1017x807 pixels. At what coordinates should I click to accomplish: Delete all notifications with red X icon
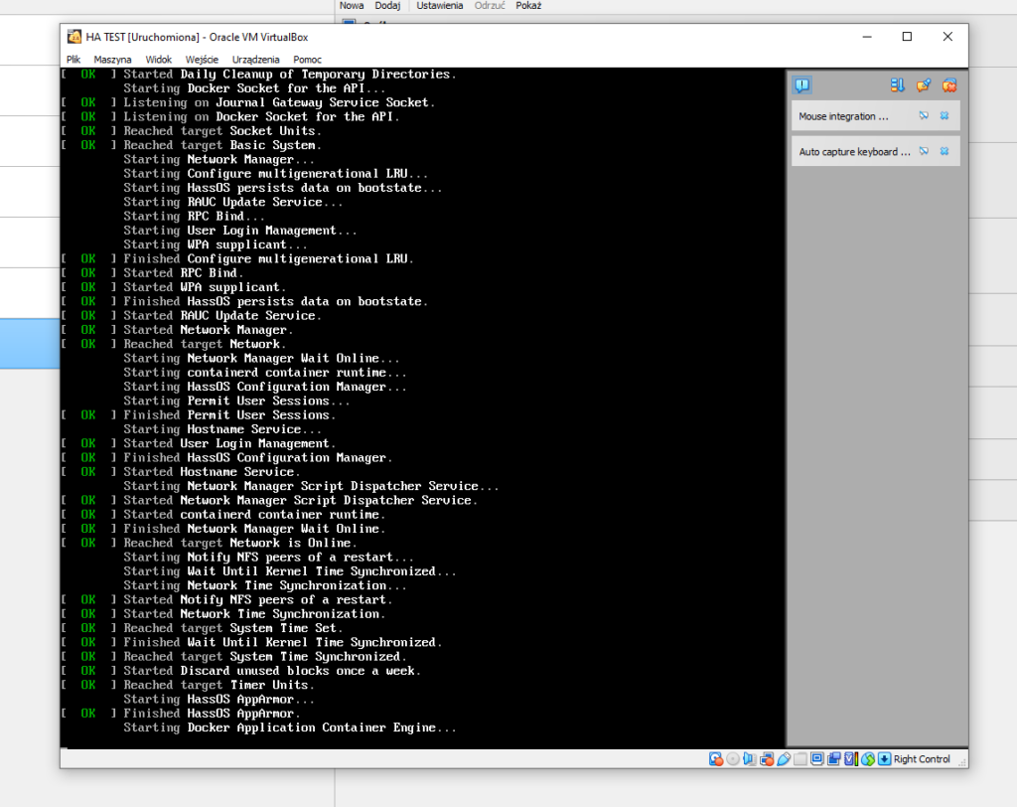coord(949,85)
